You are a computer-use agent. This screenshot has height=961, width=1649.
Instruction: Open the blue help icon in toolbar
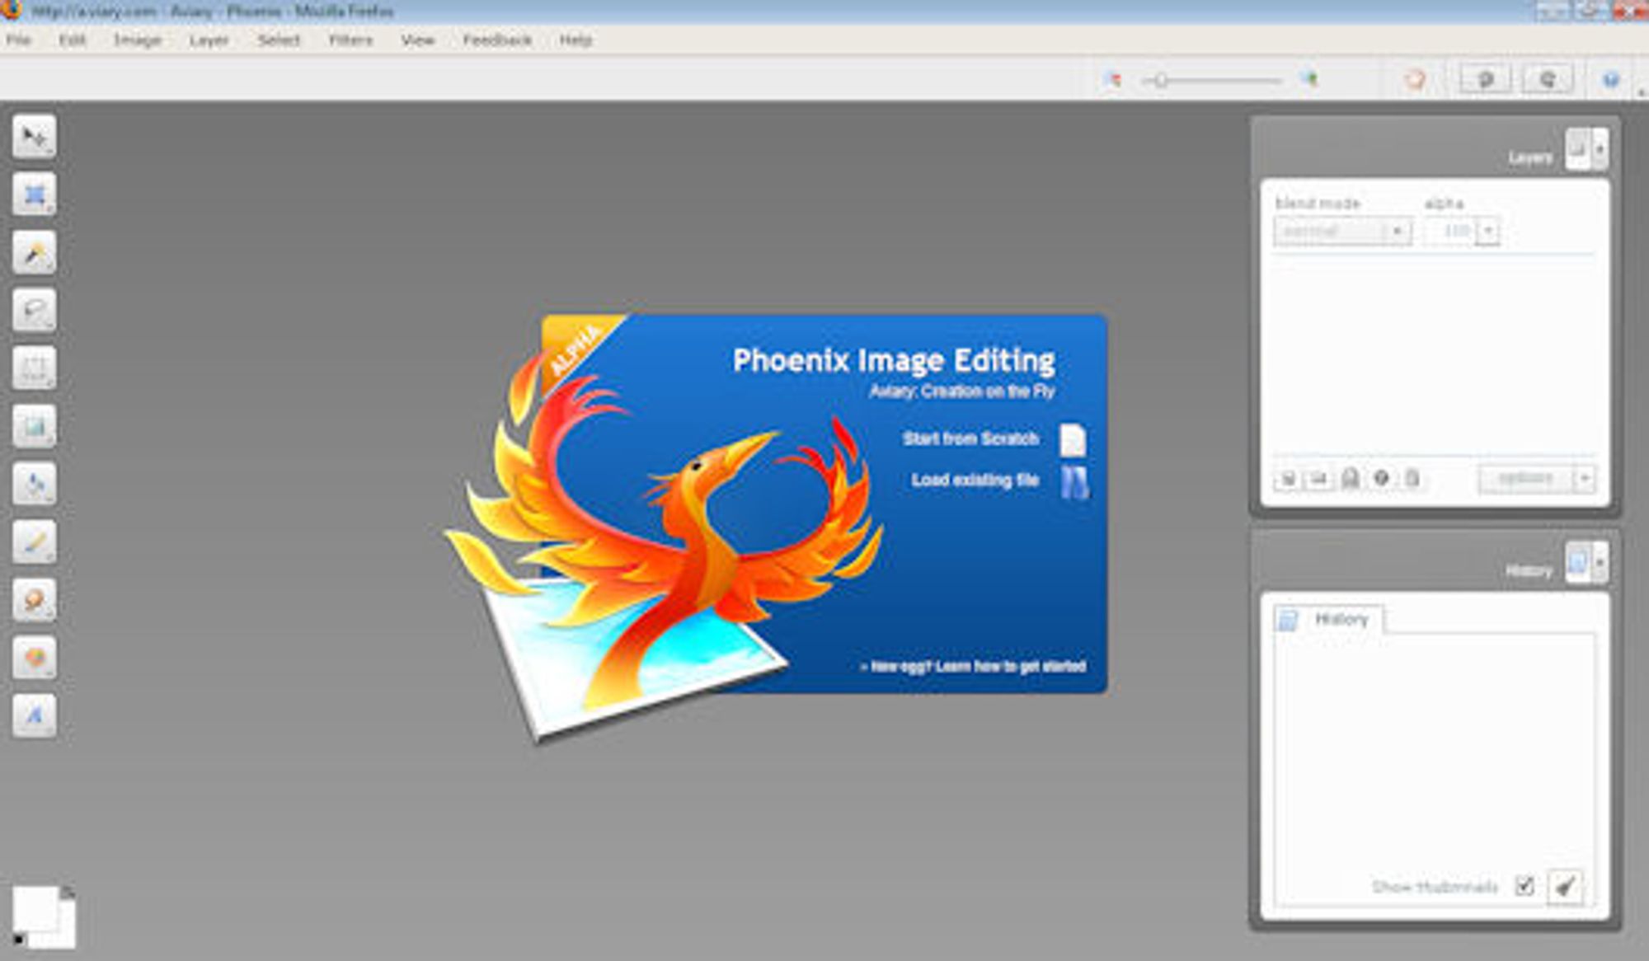(1610, 79)
